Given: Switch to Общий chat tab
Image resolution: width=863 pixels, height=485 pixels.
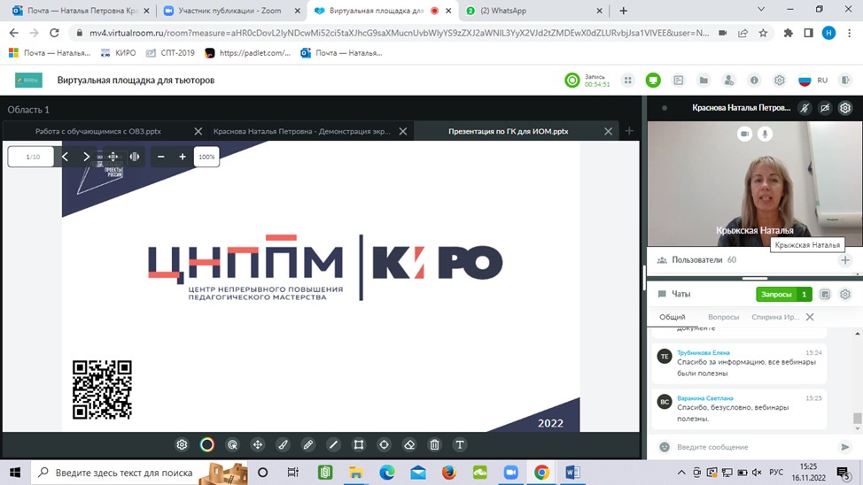Looking at the screenshot, I should [672, 317].
